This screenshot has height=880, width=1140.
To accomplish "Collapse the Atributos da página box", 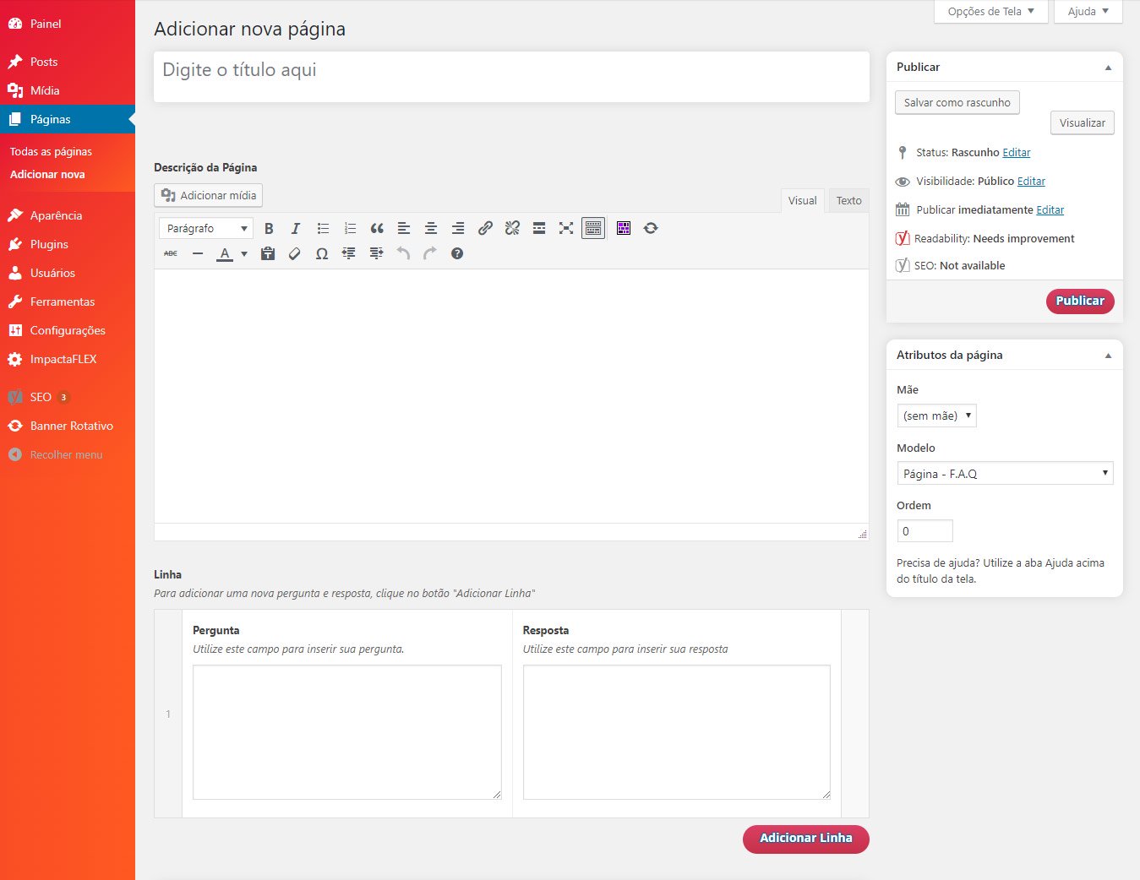I will (x=1108, y=356).
